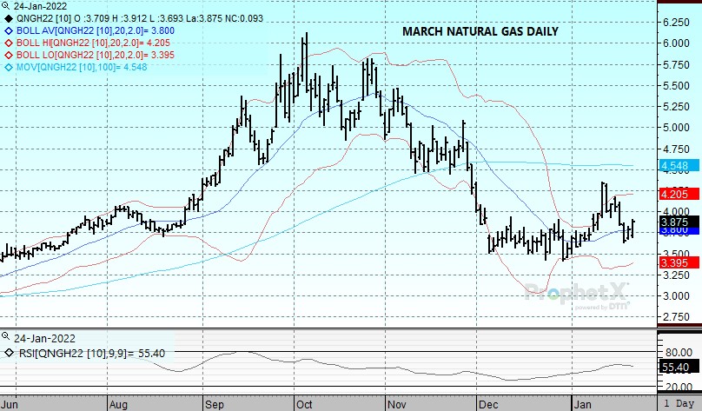The image size is (702, 411).
Task: Click the 4.548 moving average price tag
Action: (674, 165)
